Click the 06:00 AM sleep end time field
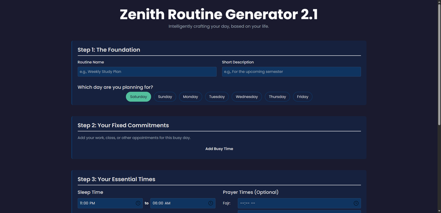Image resolution: width=441 pixels, height=213 pixels. pyautogui.click(x=183, y=203)
